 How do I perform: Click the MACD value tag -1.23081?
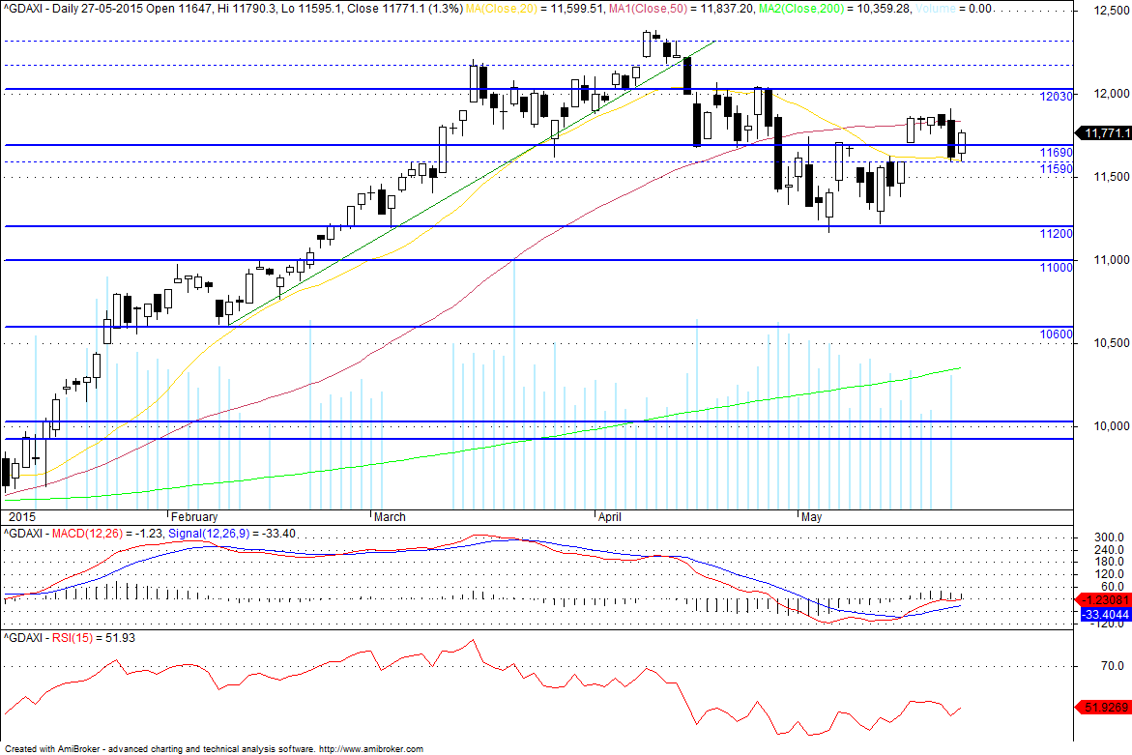1104,599
